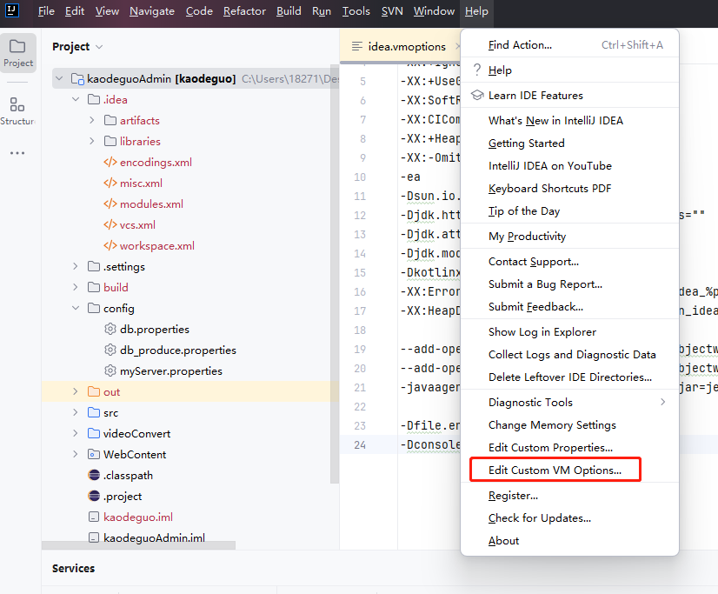Switch to the idea.vmoptions editor tab
The width and height of the screenshot is (718, 594).
pos(406,47)
